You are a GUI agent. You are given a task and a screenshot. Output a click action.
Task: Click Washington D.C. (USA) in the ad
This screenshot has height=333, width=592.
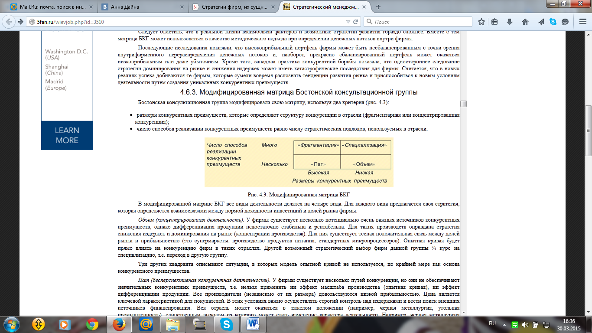(66, 54)
